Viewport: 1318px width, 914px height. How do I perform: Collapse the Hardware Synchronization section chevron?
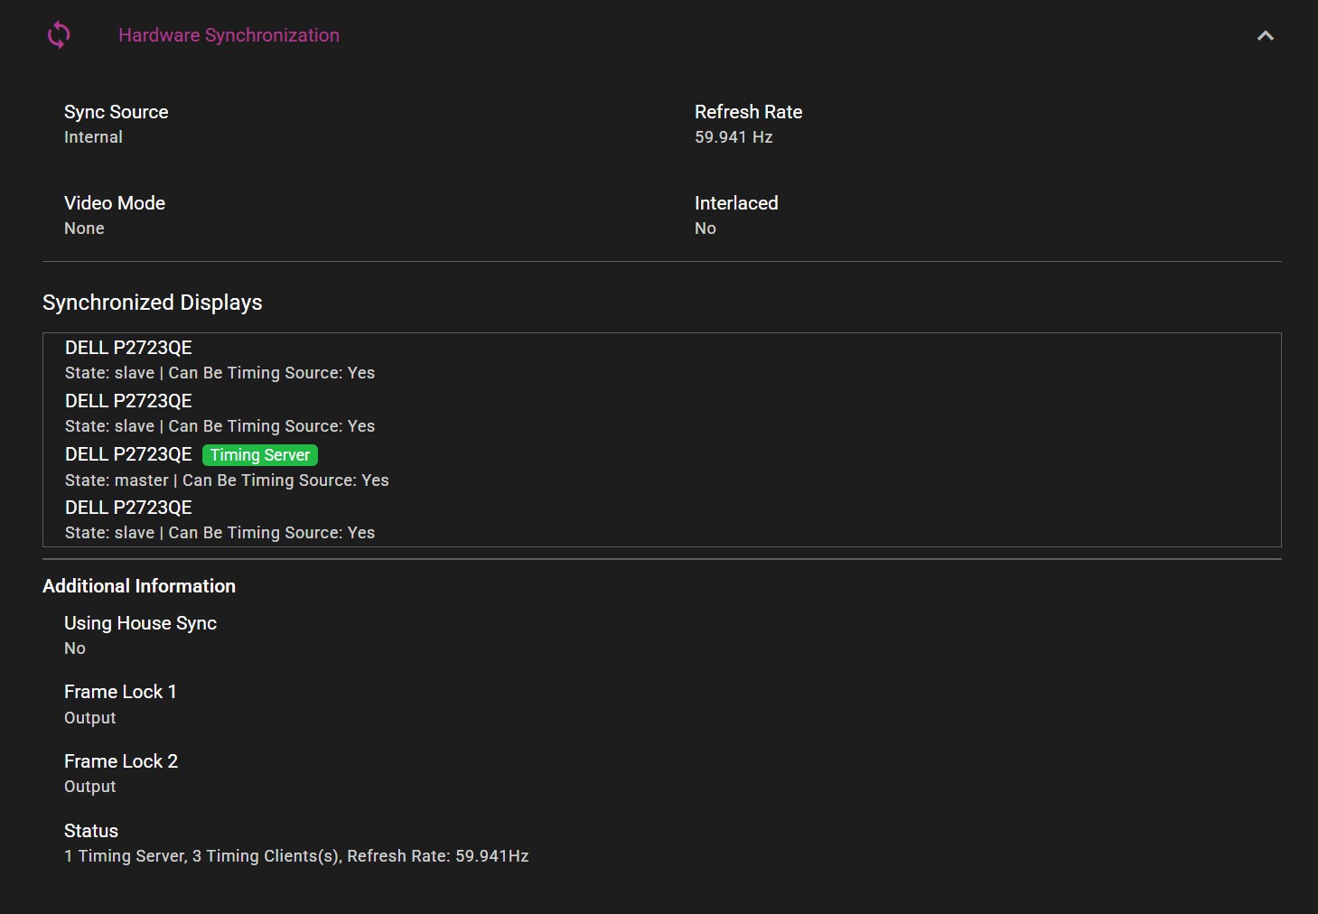(x=1265, y=36)
